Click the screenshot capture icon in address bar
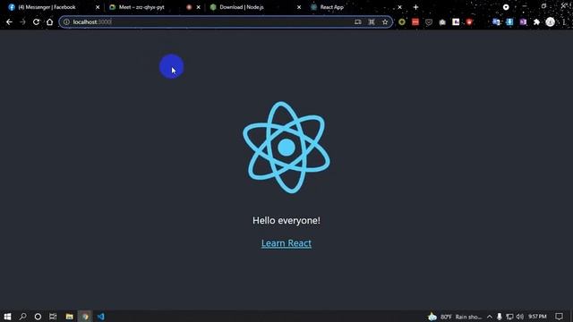 point(372,21)
